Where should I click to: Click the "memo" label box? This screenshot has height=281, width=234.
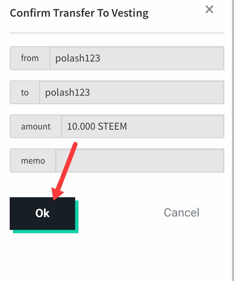pos(33,160)
